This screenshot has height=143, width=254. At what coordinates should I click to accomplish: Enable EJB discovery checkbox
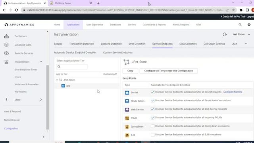tap(152, 135)
